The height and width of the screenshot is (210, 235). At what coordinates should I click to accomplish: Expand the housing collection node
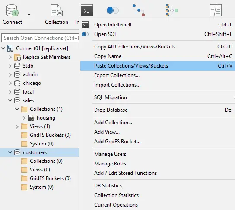24,118
